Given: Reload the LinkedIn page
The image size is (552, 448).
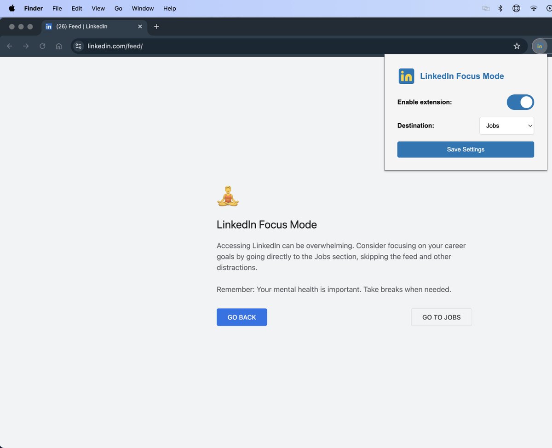Looking at the screenshot, I should click(x=42, y=46).
